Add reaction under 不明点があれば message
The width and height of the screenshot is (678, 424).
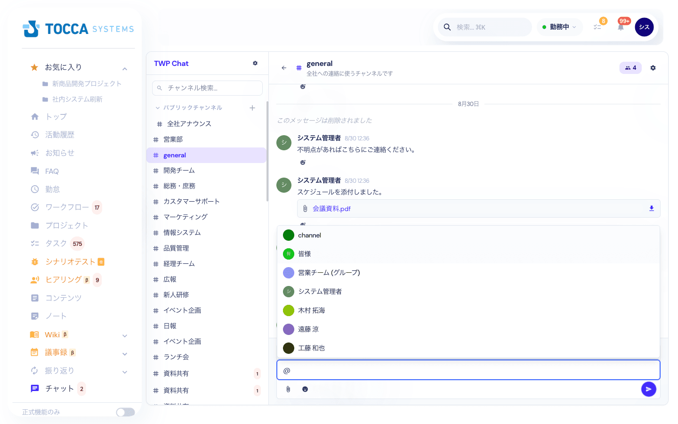[303, 163]
